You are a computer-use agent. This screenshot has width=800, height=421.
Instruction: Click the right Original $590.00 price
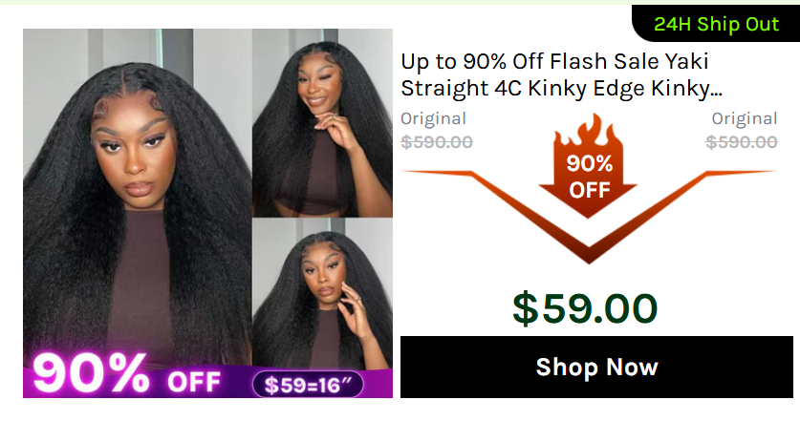click(x=742, y=141)
